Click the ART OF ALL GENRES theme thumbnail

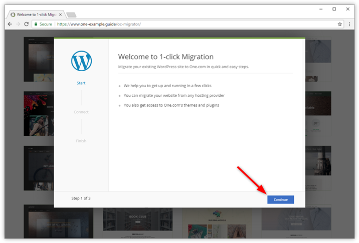(58, 223)
